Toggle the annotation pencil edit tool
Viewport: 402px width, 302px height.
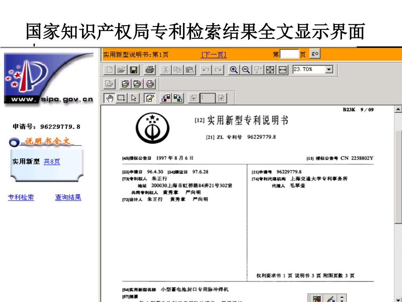pyautogui.click(x=150, y=98)
